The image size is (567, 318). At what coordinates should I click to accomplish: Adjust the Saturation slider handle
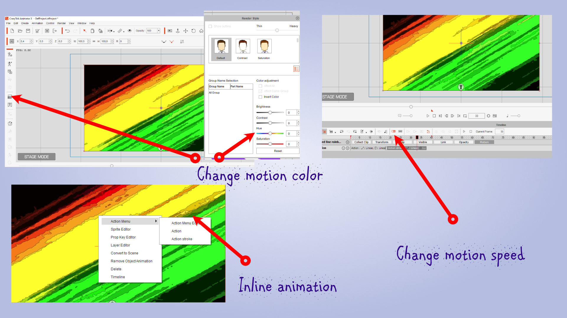pyautogui.click(x=270, y=144)
